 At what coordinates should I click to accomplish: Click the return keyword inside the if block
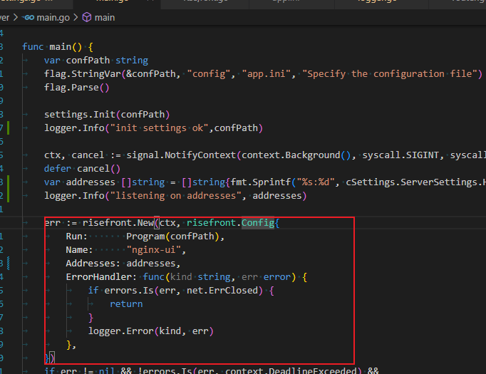126,304
